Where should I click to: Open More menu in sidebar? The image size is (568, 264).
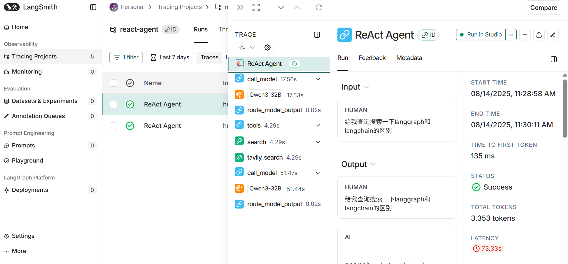pyautogui.click(x=51, y=251)
